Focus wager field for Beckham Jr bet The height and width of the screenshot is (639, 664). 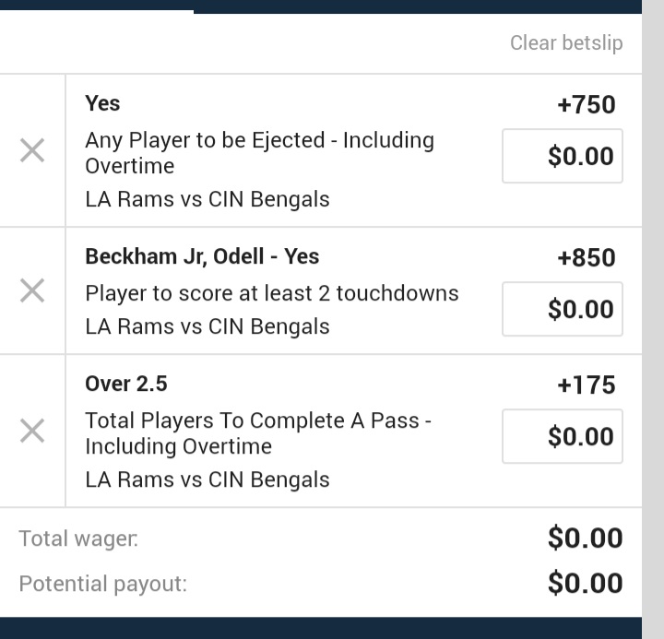pos(562,309)
